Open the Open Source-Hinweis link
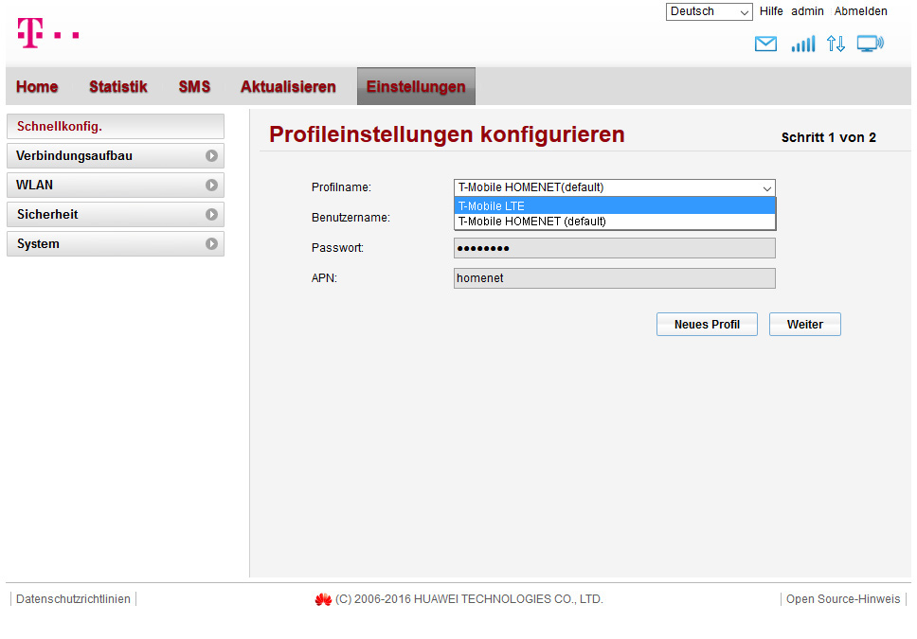This screenshot has height=639, width=917. tap(843, 599)
